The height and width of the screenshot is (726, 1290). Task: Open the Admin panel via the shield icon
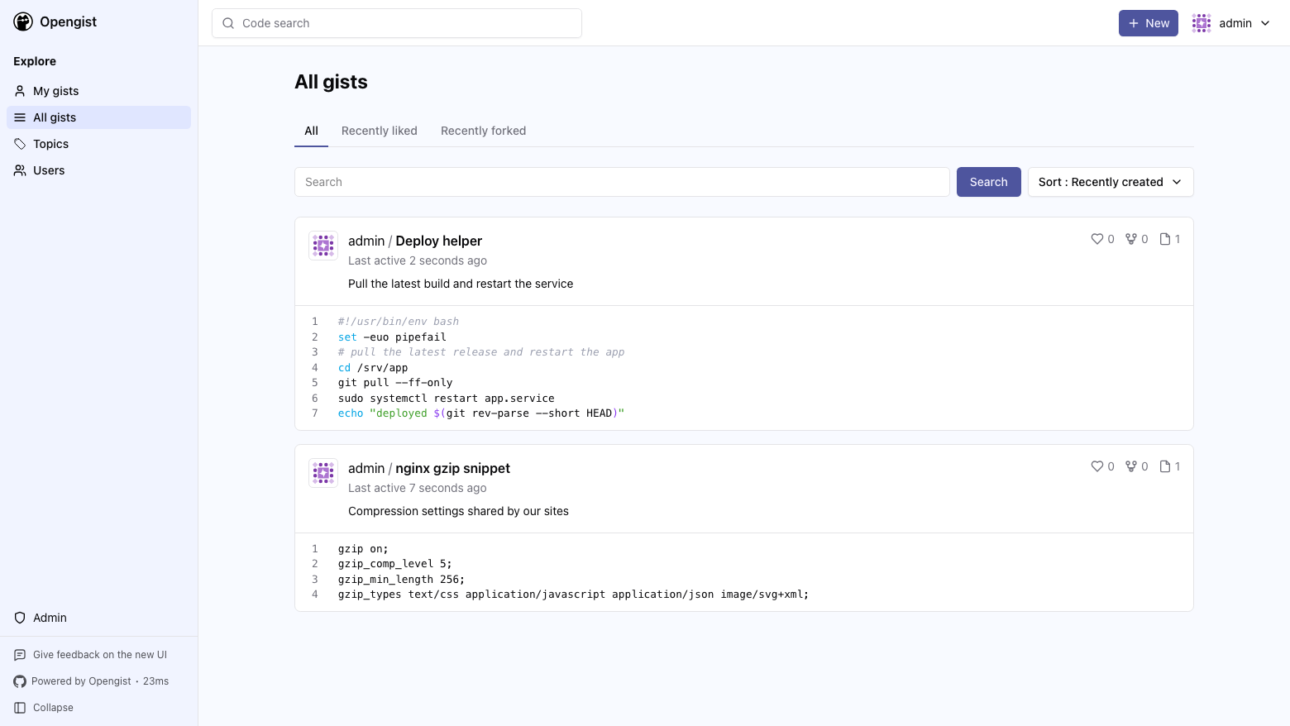pos(20,618)
